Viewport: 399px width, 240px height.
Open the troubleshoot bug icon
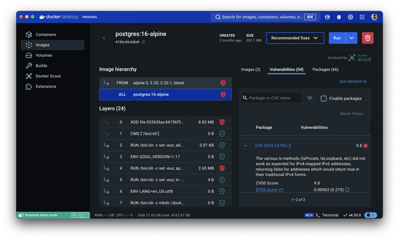(339, 17)
